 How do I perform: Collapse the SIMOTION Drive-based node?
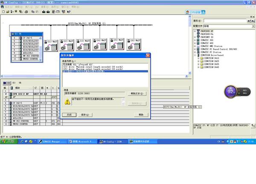tap(195, 55)
